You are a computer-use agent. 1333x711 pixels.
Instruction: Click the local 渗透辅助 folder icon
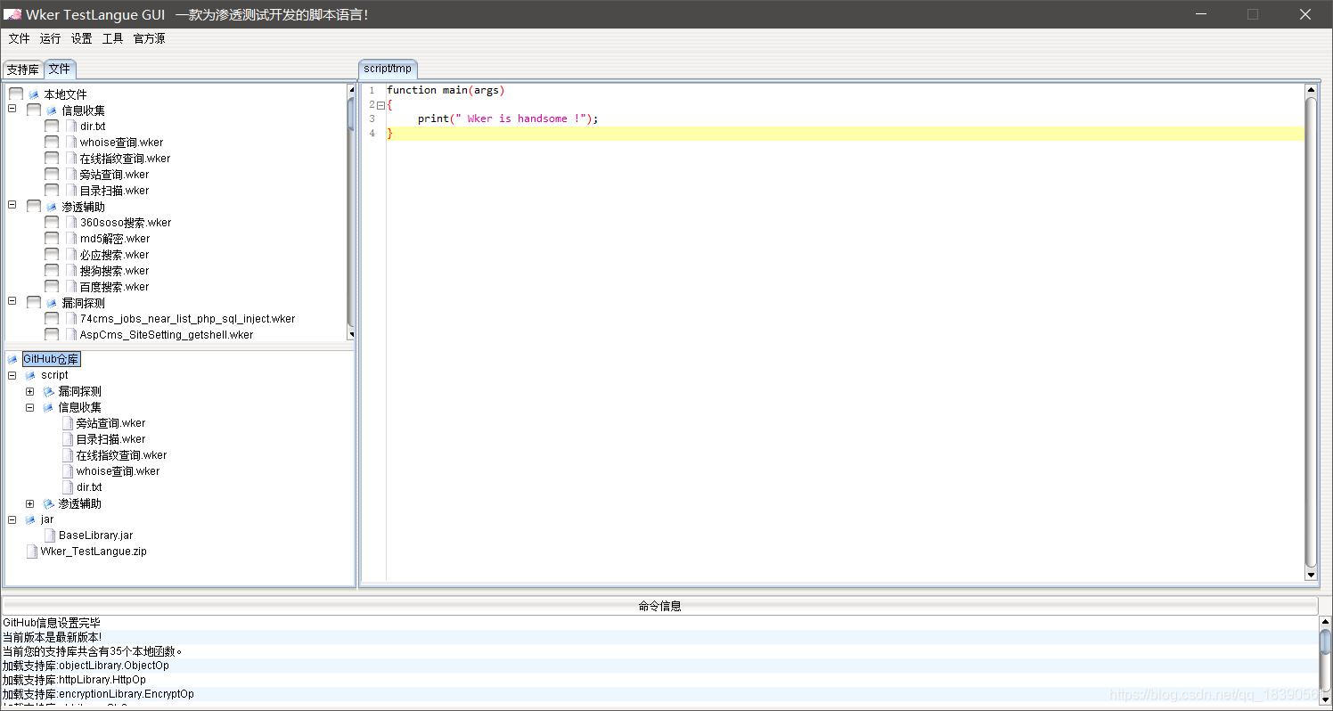click(52, 207)
